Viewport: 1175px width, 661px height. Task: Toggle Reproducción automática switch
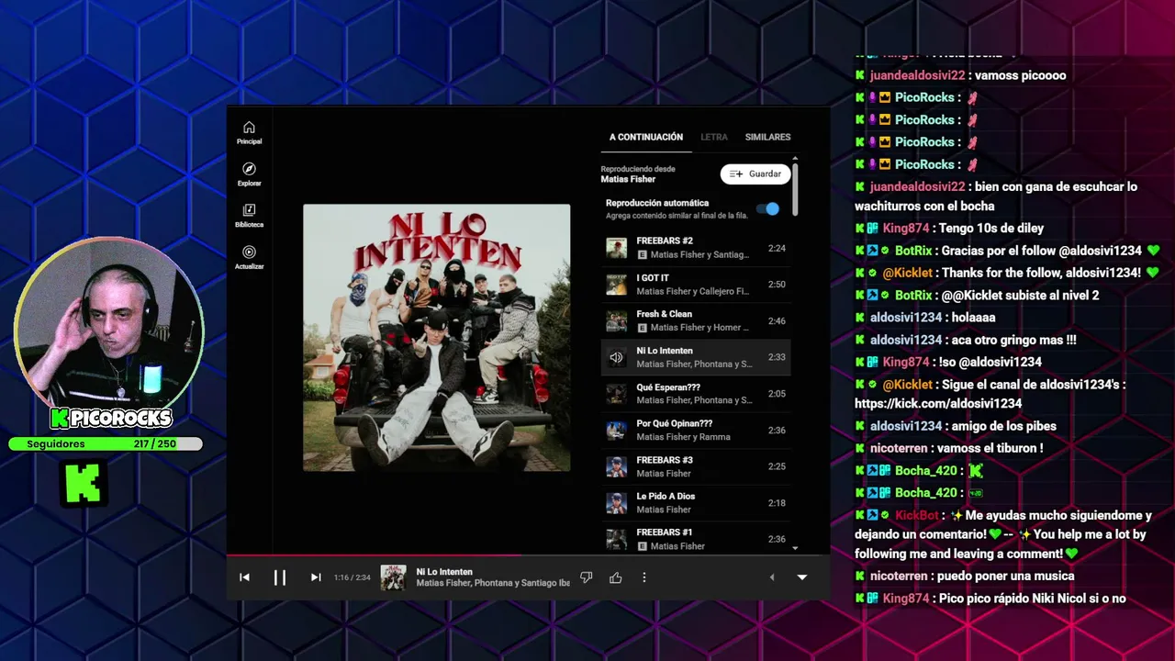tap(768, 209)
